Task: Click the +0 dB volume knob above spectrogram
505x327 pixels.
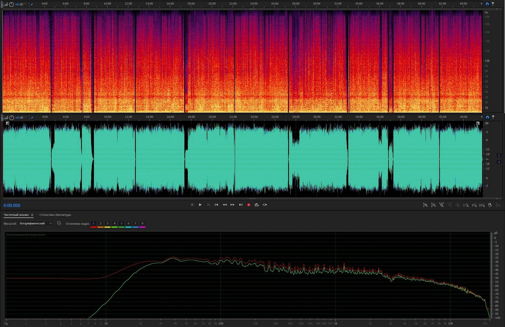Action: [x=11, y=4]
